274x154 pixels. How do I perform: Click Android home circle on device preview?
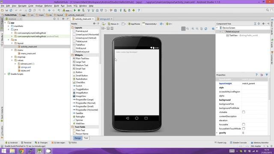click(x=137, y=118)
